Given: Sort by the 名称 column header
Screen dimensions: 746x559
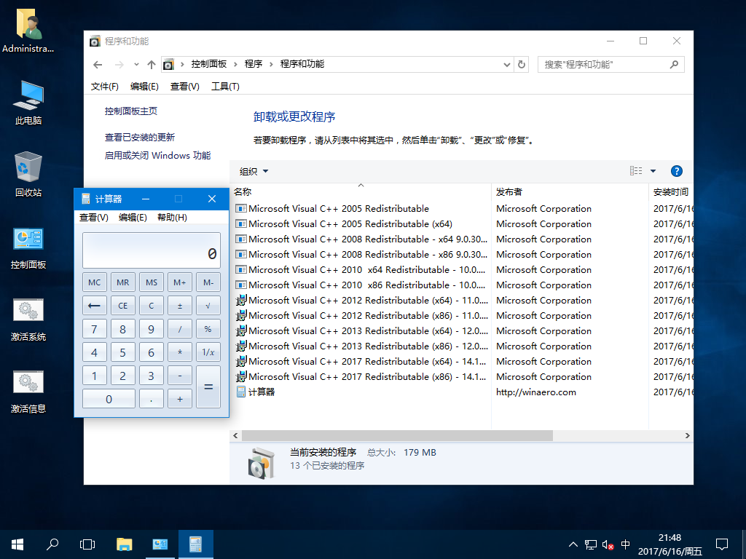Looking at the screenshot, I should pos(361,192).
